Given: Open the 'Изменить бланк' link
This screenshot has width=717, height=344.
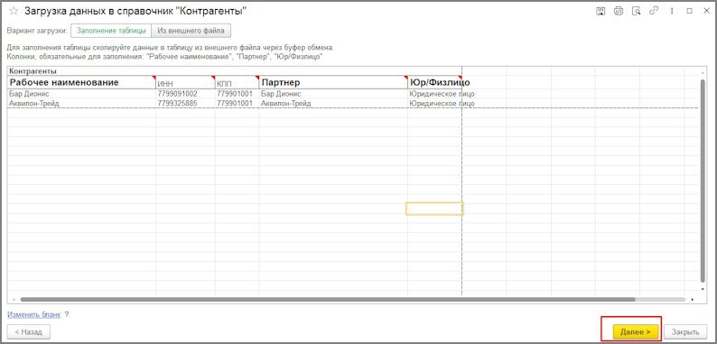Looking at the screenshot, I should 33,315.
